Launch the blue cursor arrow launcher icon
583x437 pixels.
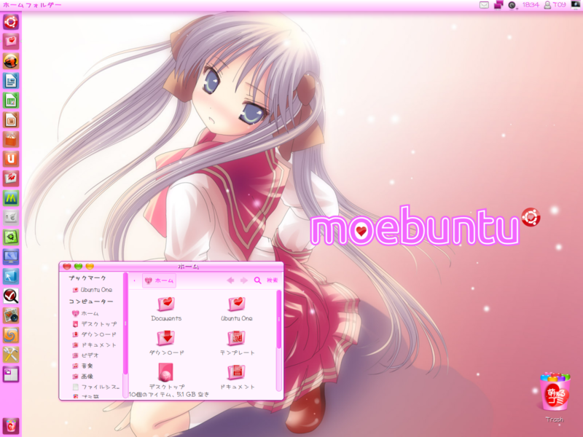tap(11, 277)
